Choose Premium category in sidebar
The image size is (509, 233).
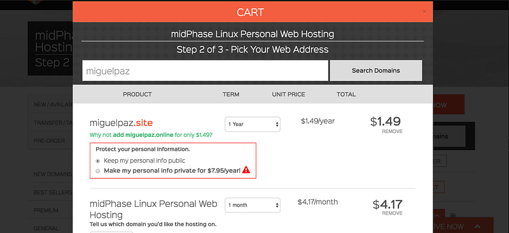46,211
